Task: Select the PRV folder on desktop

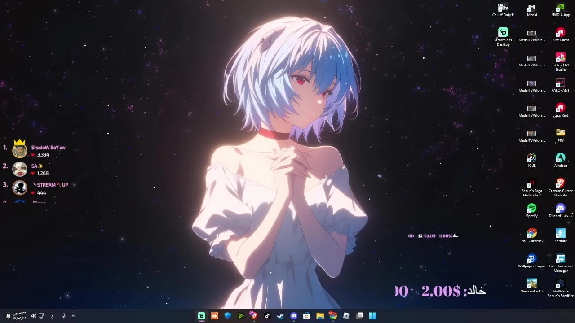Action: [x=561, y=136]
